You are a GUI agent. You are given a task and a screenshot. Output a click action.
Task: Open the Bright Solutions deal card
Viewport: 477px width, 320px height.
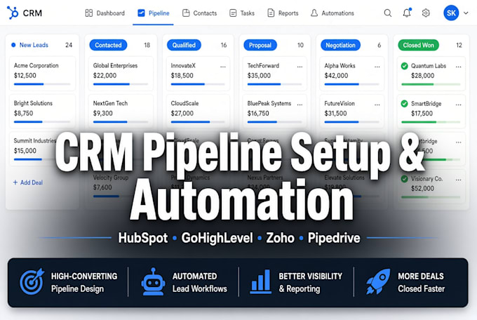click(42, 111)
